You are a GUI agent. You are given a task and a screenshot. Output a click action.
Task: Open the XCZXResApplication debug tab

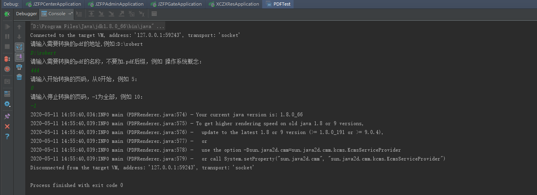(233, 4)
